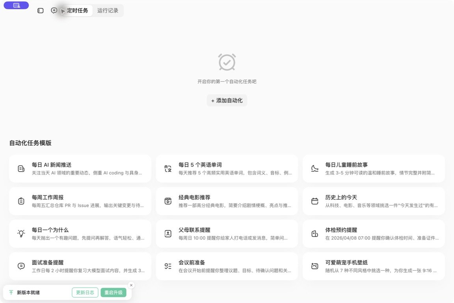Click the 可爱萌宠手机壁纸 image icon

click(315, 266)
